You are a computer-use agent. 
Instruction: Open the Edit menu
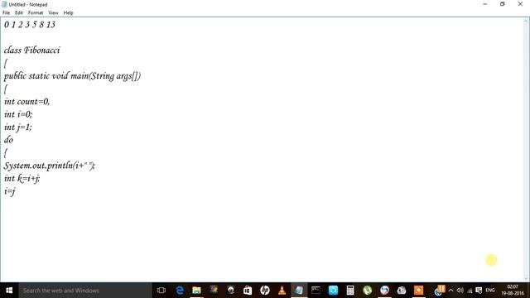18,13
